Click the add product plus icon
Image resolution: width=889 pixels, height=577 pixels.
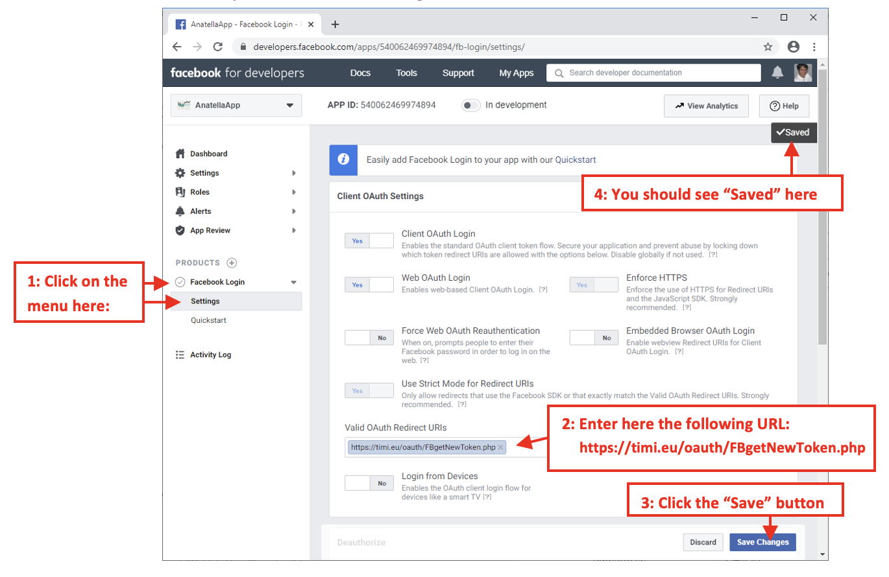[232, 263]
